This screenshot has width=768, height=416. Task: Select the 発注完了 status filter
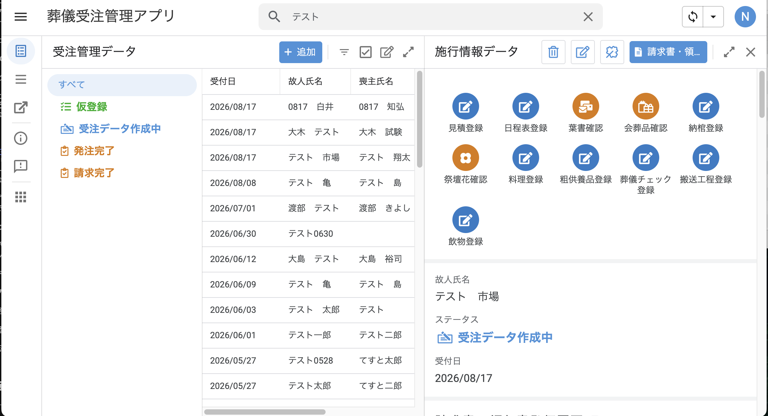coord(87,151)
